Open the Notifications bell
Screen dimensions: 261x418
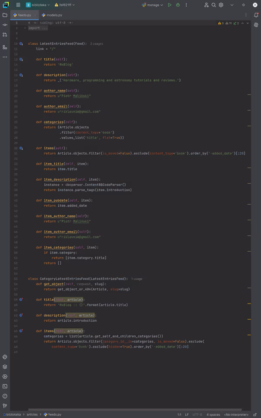point(255,15)
